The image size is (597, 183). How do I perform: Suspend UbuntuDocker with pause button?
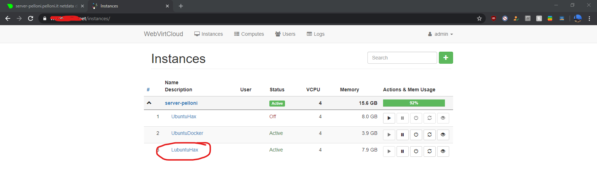click(x=402, y=135)
